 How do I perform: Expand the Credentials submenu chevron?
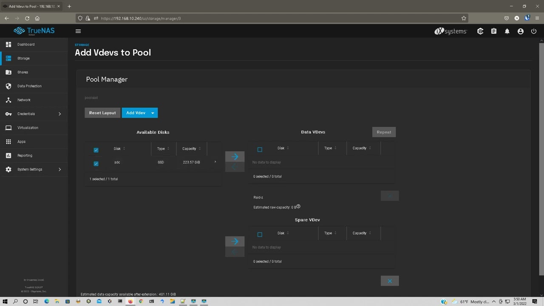(59, 114)
